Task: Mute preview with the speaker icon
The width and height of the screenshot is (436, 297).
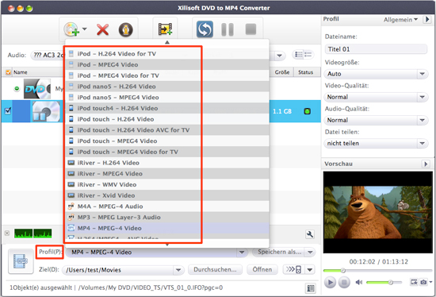Action: [359, 282]
